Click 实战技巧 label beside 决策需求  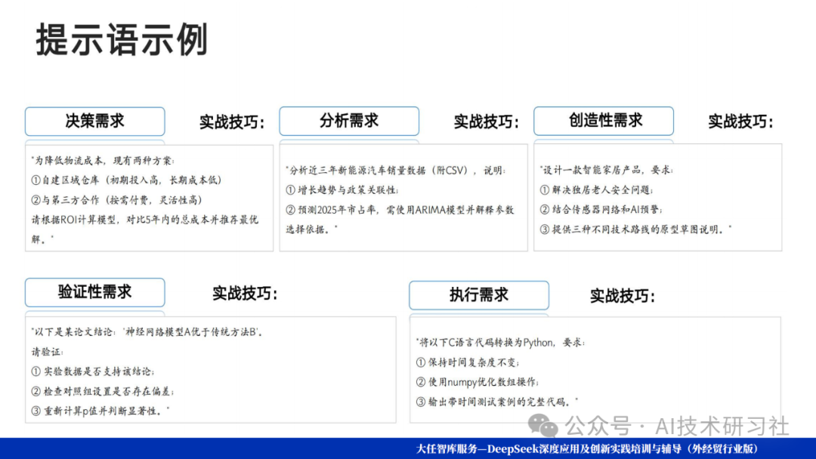point(233,122)
